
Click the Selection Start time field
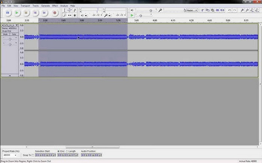[45, 155]
